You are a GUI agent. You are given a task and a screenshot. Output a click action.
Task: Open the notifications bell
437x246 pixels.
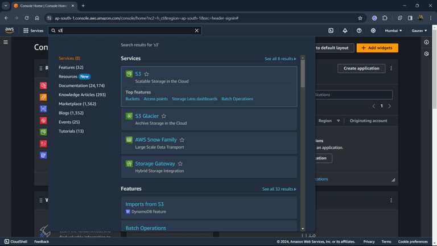pyautogui.click(x=345, y=31)
